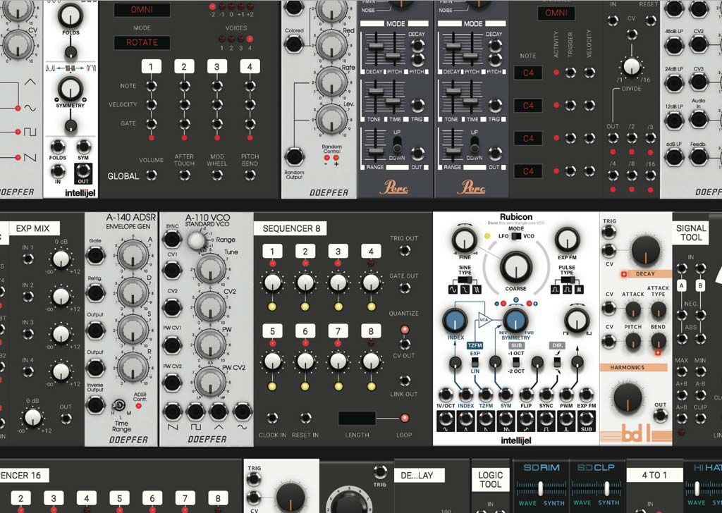
Task: Open the Sequencer 8 LENGTH display
Action: pos(357,418)
